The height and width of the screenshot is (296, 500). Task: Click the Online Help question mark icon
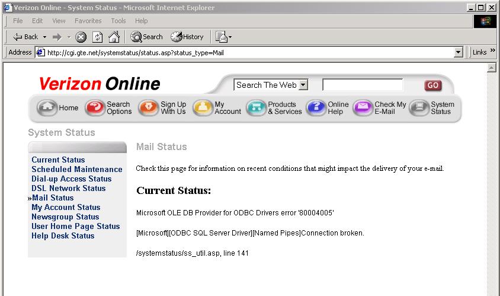[x=316, y=107]
